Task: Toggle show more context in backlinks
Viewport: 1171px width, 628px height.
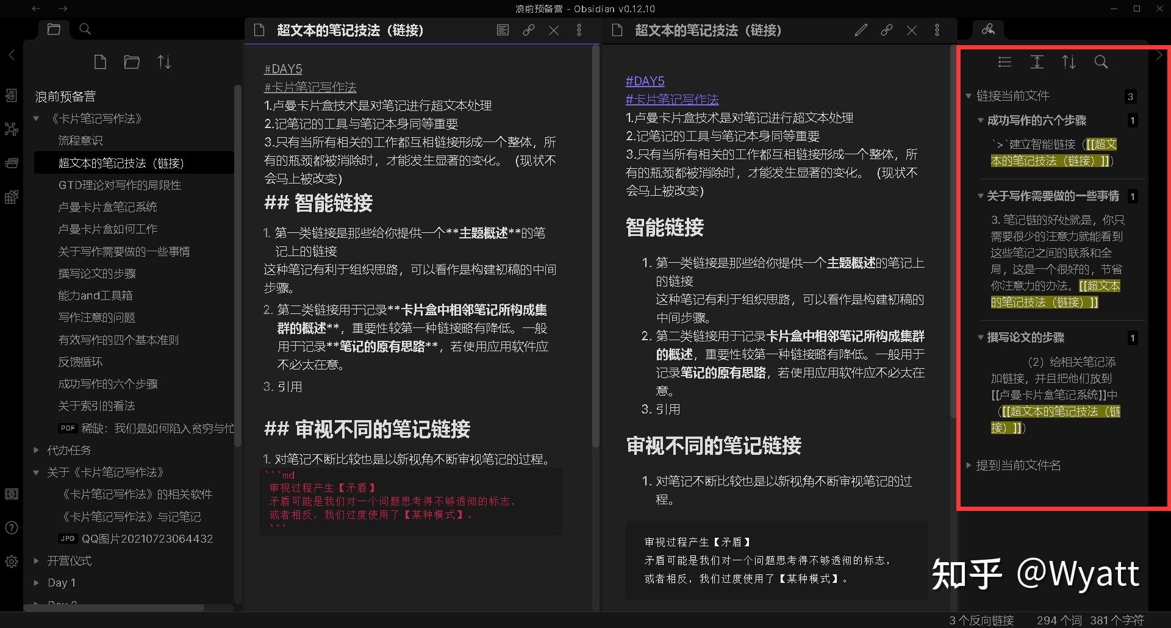Action: (x=1037, y=62)
